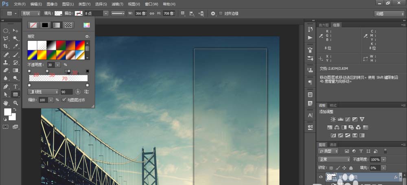Switch to the 样式 tab

click(x=333, y=105)
